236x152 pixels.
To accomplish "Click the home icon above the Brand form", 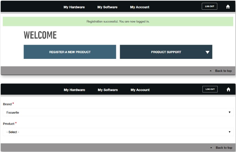I will [x=228, y=89].
